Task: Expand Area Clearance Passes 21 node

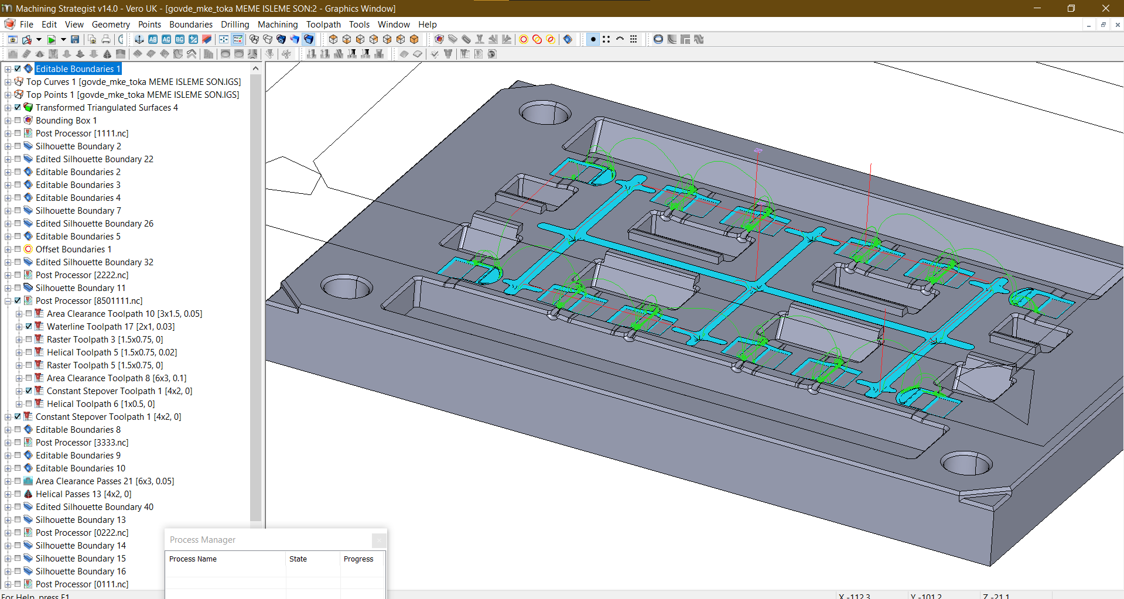Action: pos(8,481)
